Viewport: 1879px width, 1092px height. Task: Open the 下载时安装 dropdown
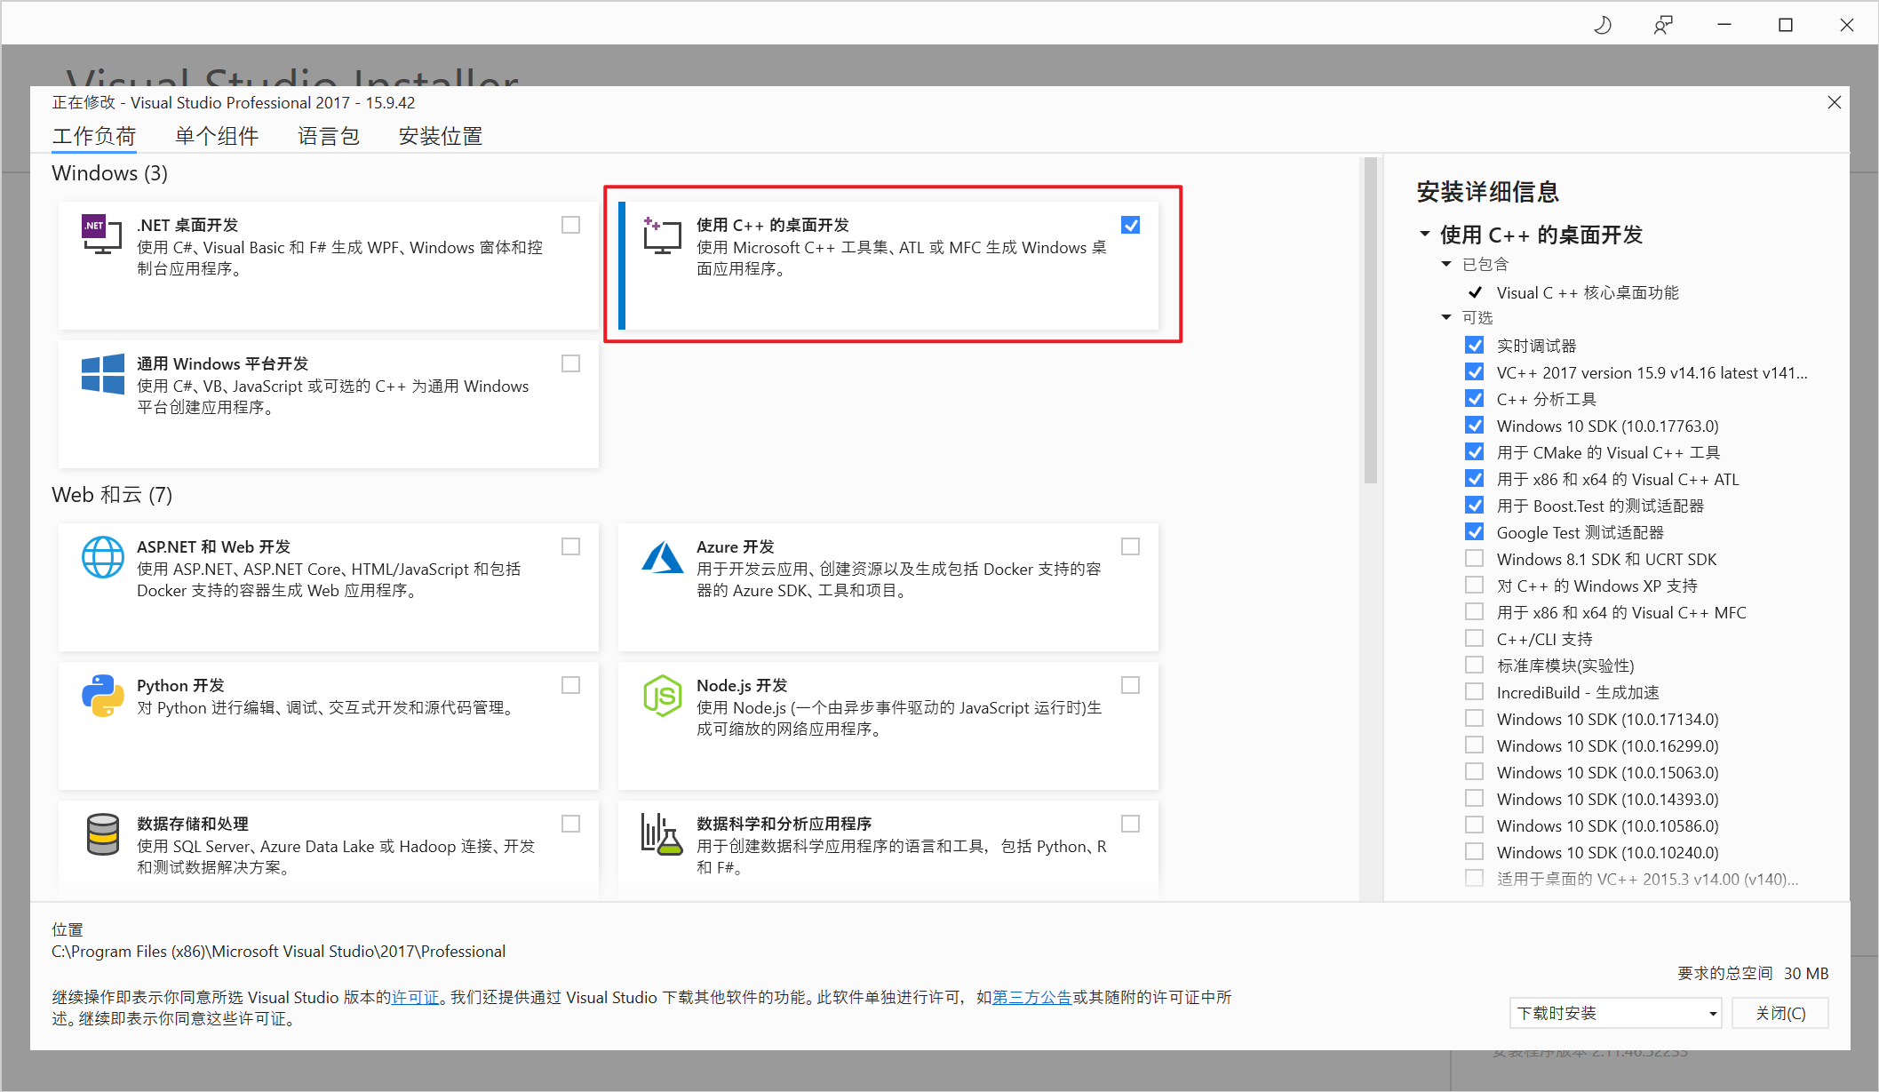[1614, 1013]
